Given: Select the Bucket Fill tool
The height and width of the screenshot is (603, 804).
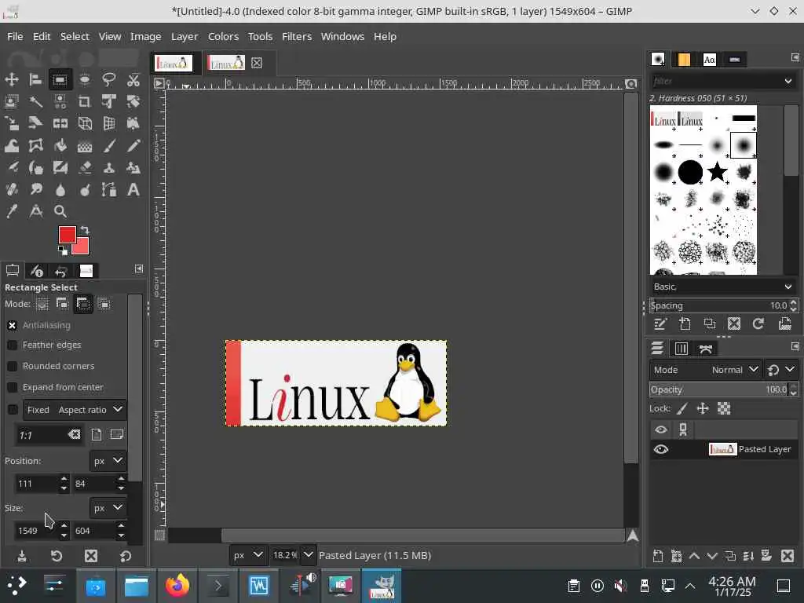Looking at the screenshot, I should (60, 145).
